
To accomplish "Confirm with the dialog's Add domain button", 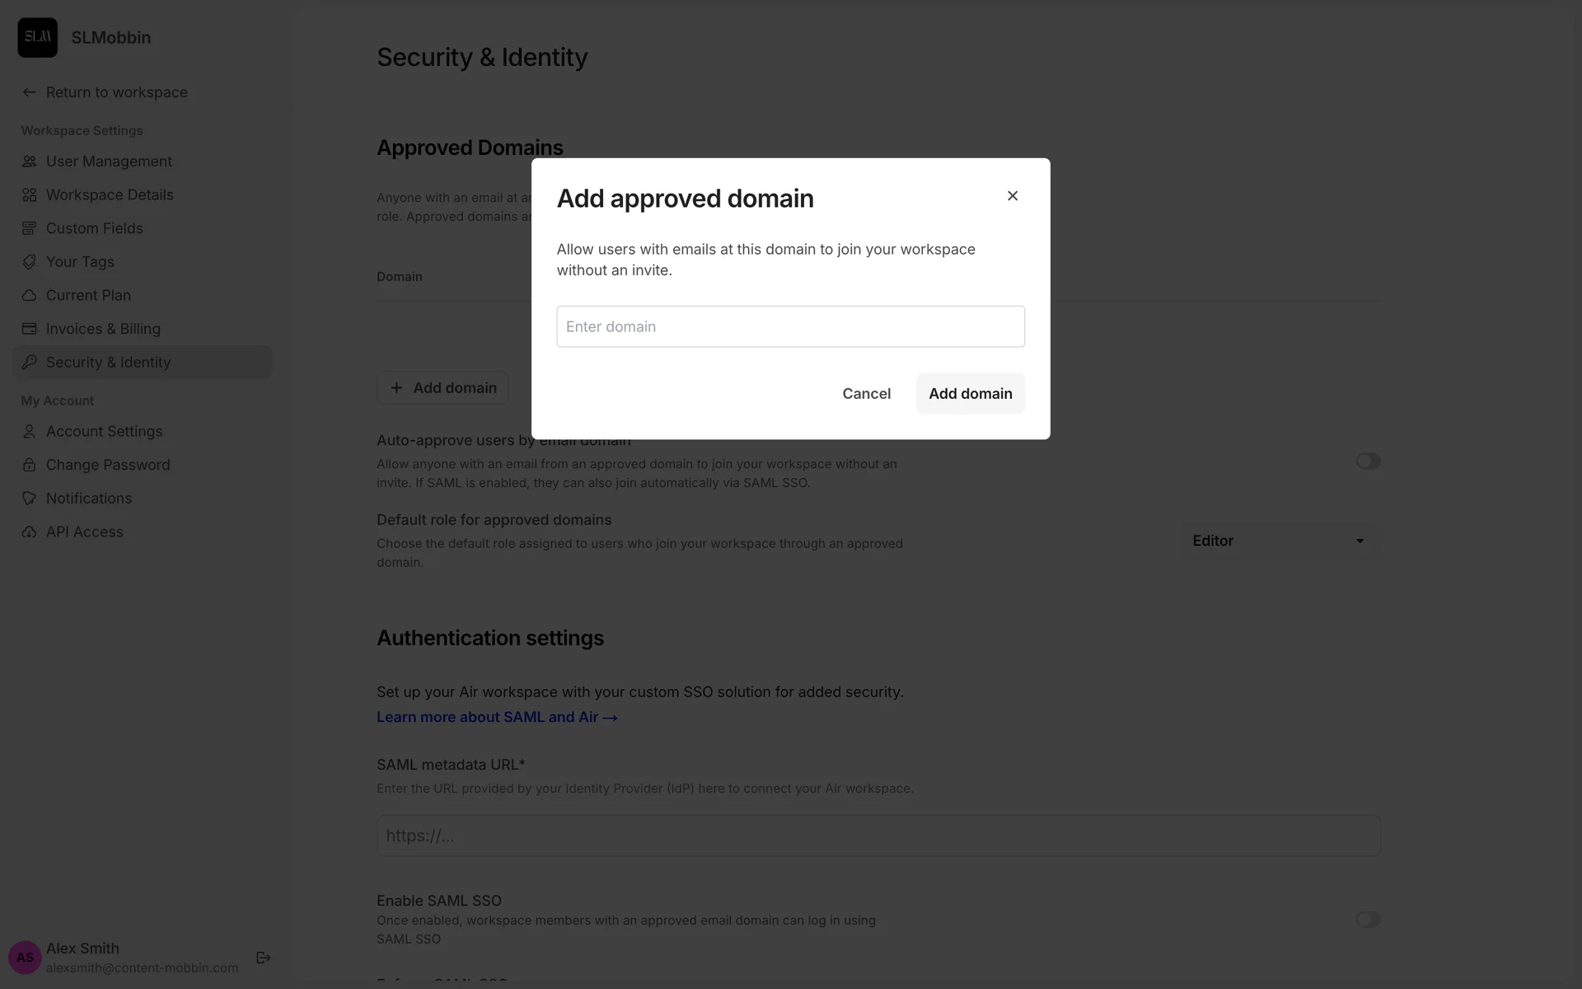I will [970, 394].
